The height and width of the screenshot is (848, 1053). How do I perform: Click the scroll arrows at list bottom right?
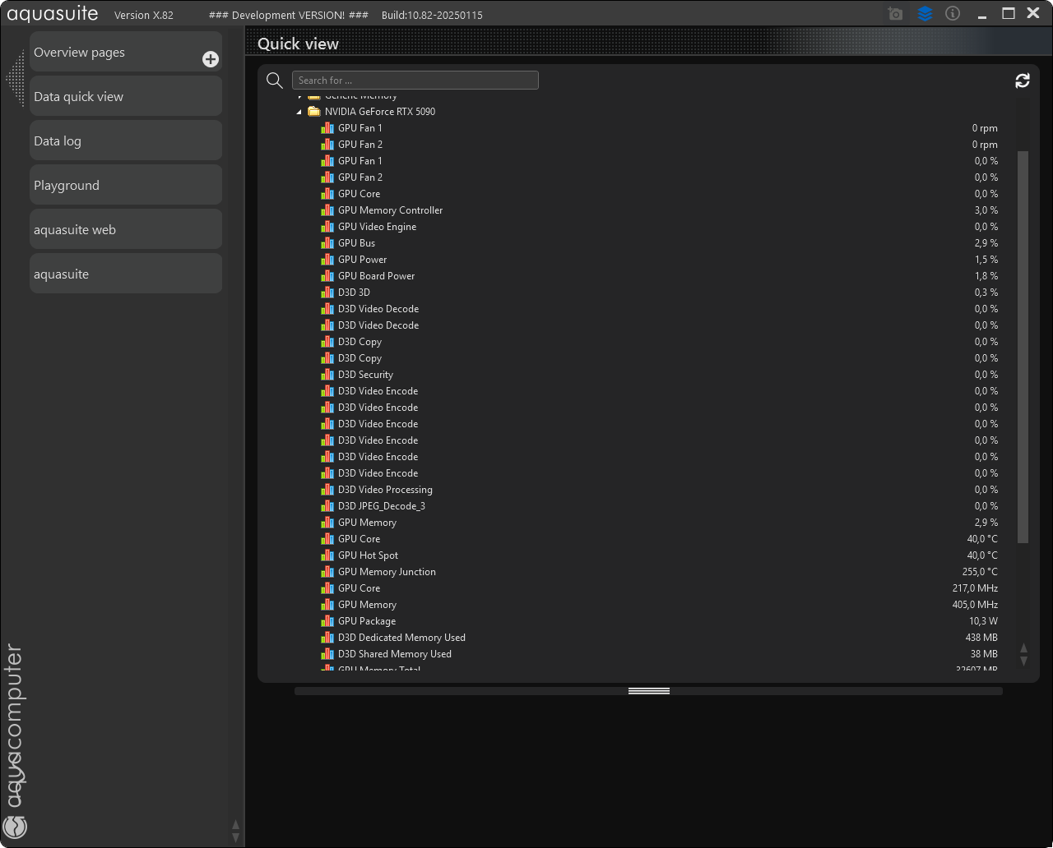(1023, 654)
